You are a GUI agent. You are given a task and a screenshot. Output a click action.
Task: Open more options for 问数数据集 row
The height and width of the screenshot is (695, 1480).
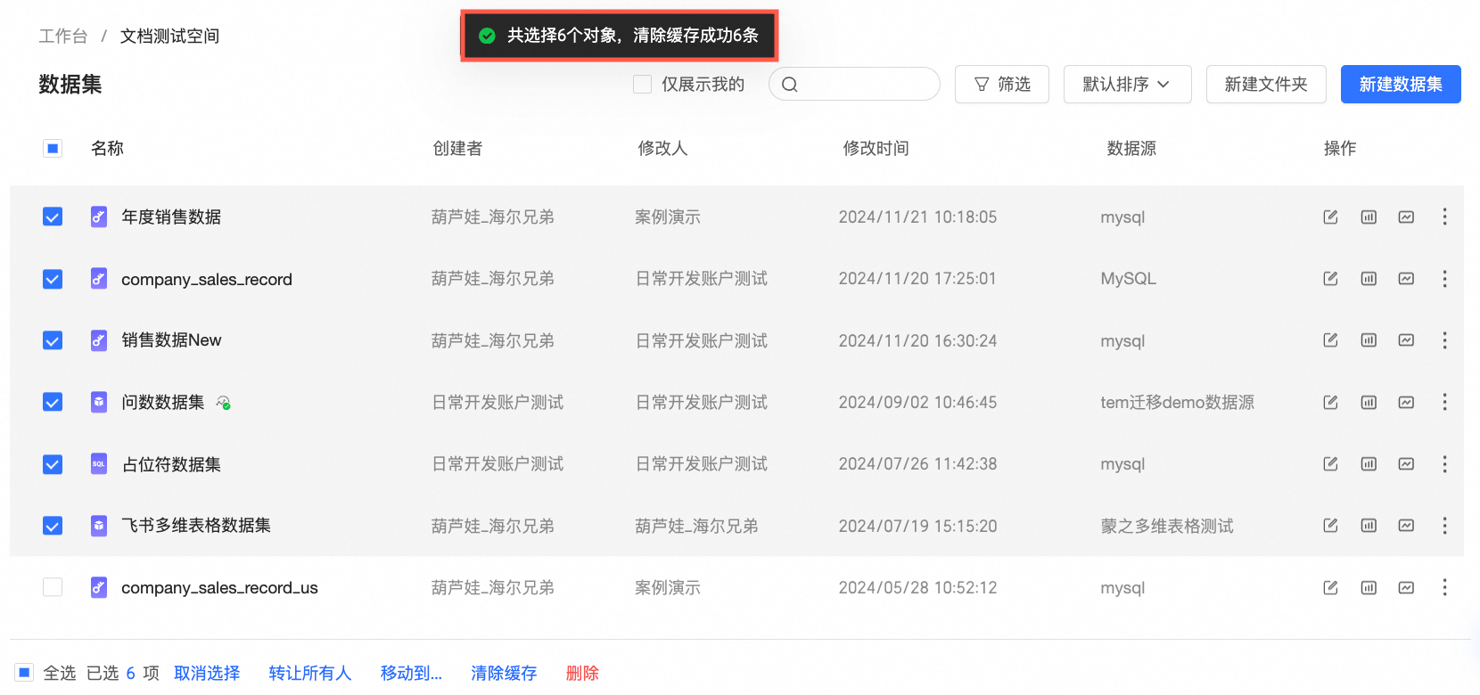coord(1444,402)
